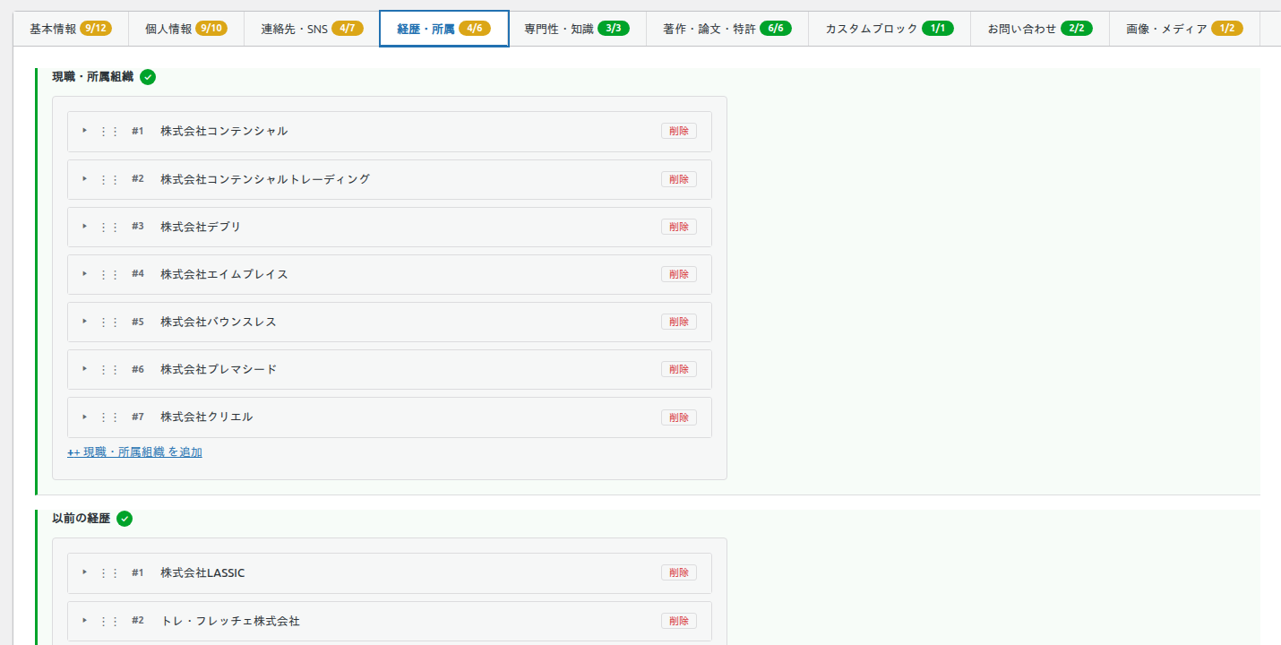Click drag handle icon for 株式会社プレマシード

pos(109,369)
